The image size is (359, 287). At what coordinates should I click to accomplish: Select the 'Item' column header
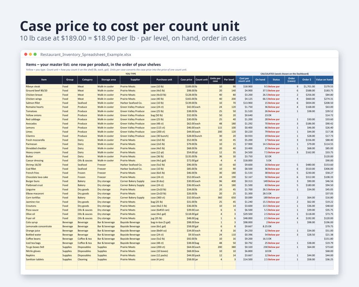[44, 80]
